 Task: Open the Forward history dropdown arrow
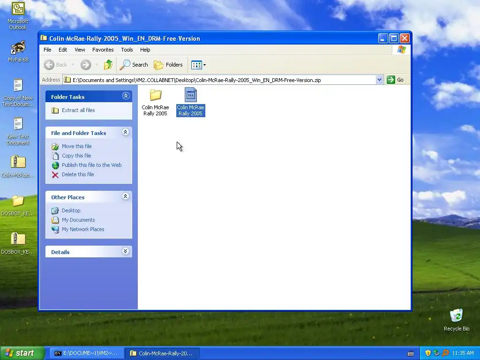click(x=97, y=65)
